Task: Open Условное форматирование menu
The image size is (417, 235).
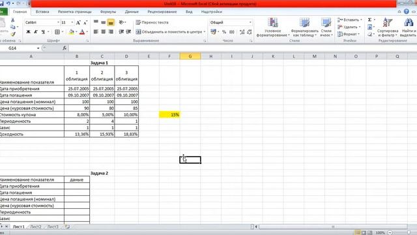Action: pos(273,27)
